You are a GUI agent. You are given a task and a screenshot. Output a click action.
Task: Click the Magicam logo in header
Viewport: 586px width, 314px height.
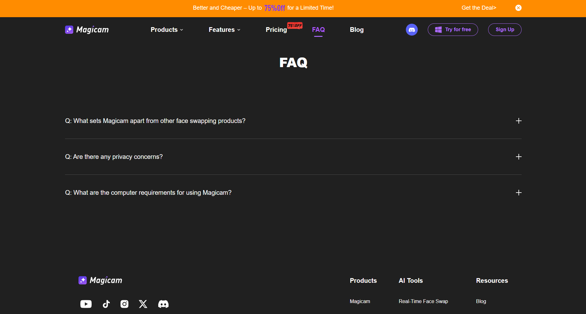click(x=87, y=30)
